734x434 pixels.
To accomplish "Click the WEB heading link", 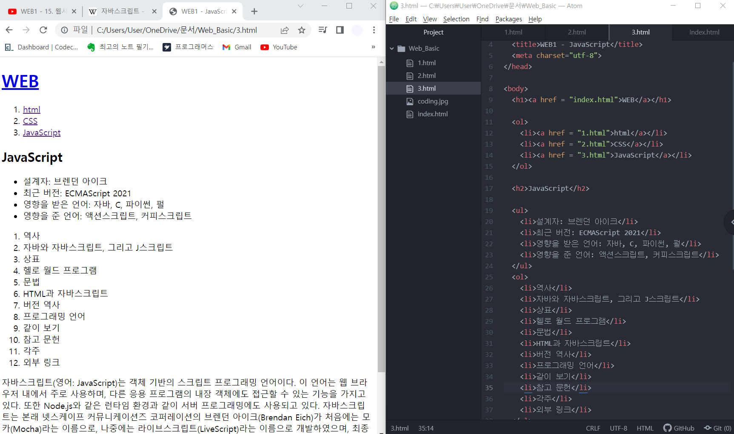I will (20, 81).
